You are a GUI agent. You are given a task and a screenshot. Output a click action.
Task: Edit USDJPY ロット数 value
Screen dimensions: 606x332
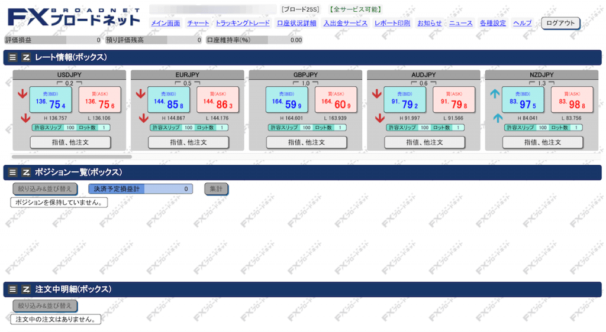coord(103,128)
